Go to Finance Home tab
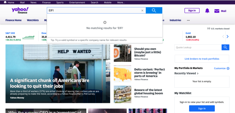235x113 pixels. point(14,20)
